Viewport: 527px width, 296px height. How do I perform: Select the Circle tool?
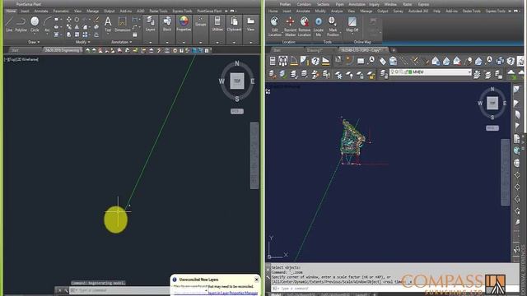[35, 24]
